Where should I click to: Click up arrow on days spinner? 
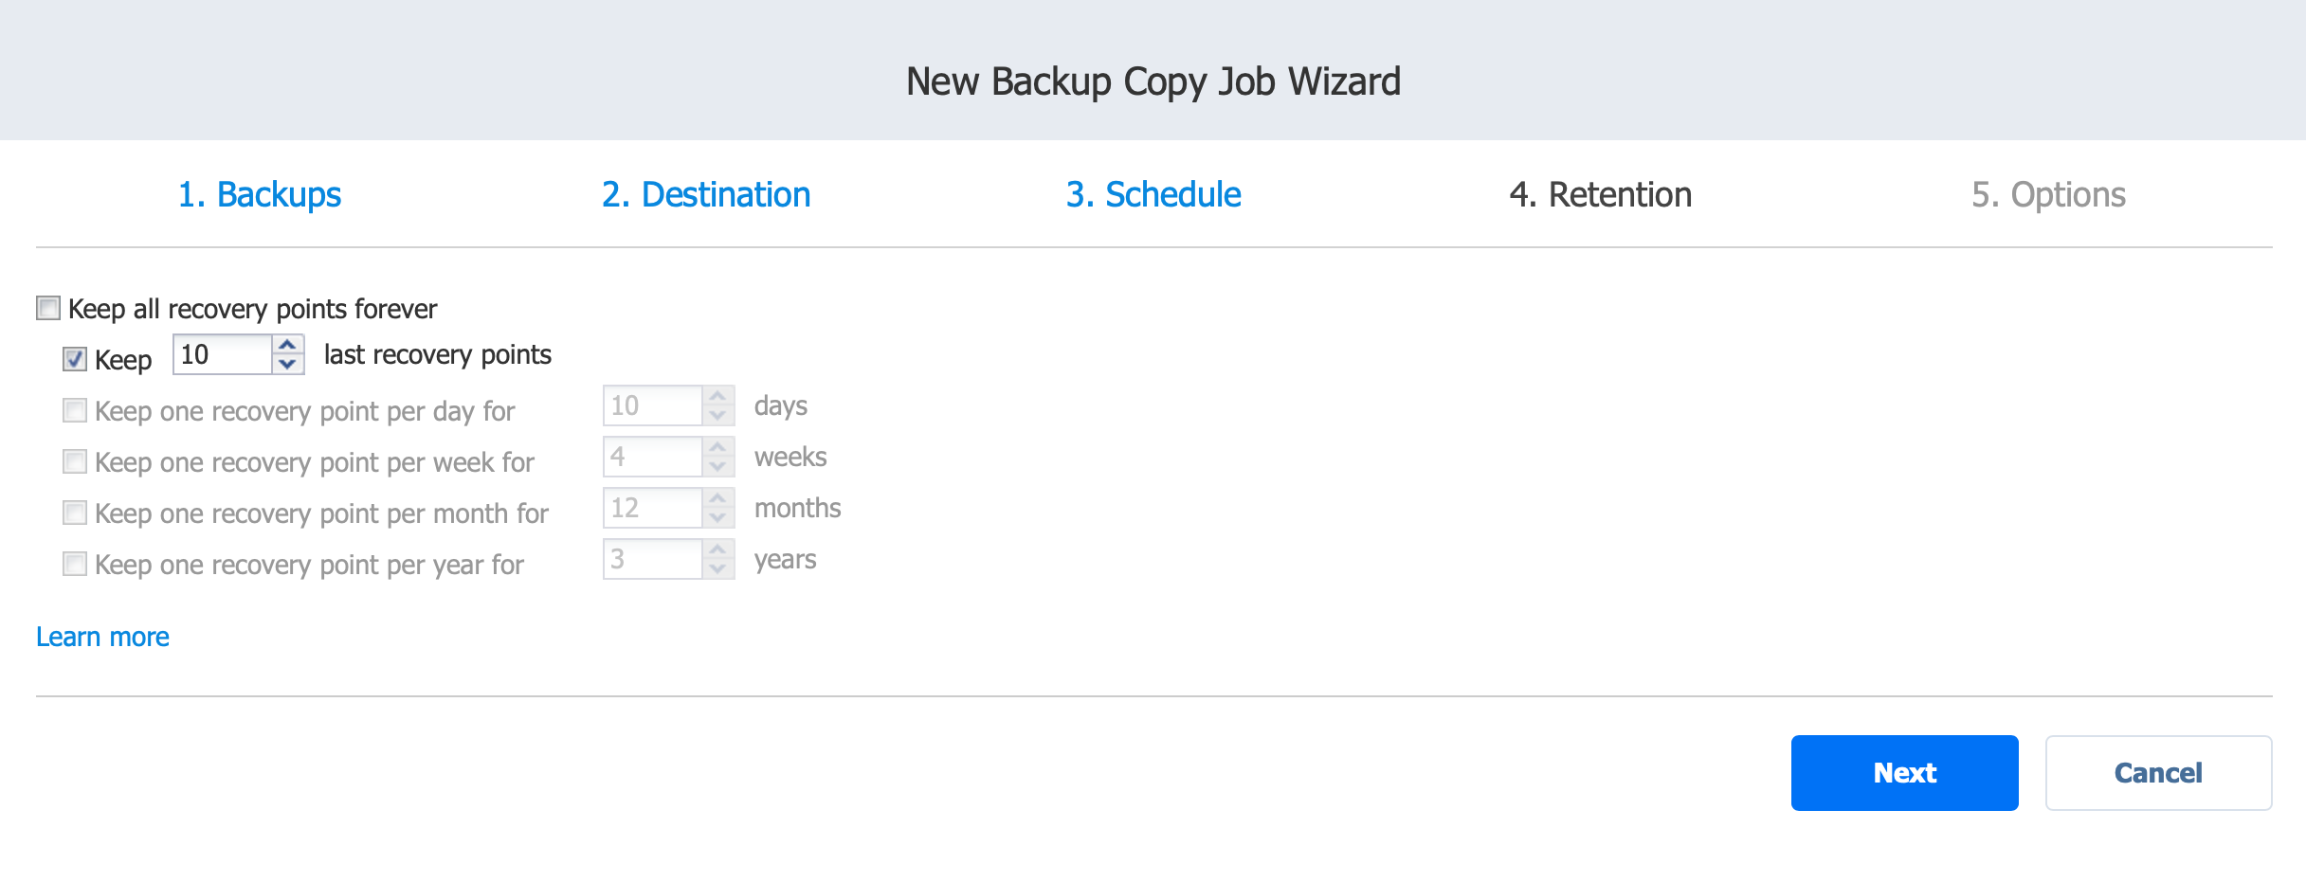tap(718, 396)
